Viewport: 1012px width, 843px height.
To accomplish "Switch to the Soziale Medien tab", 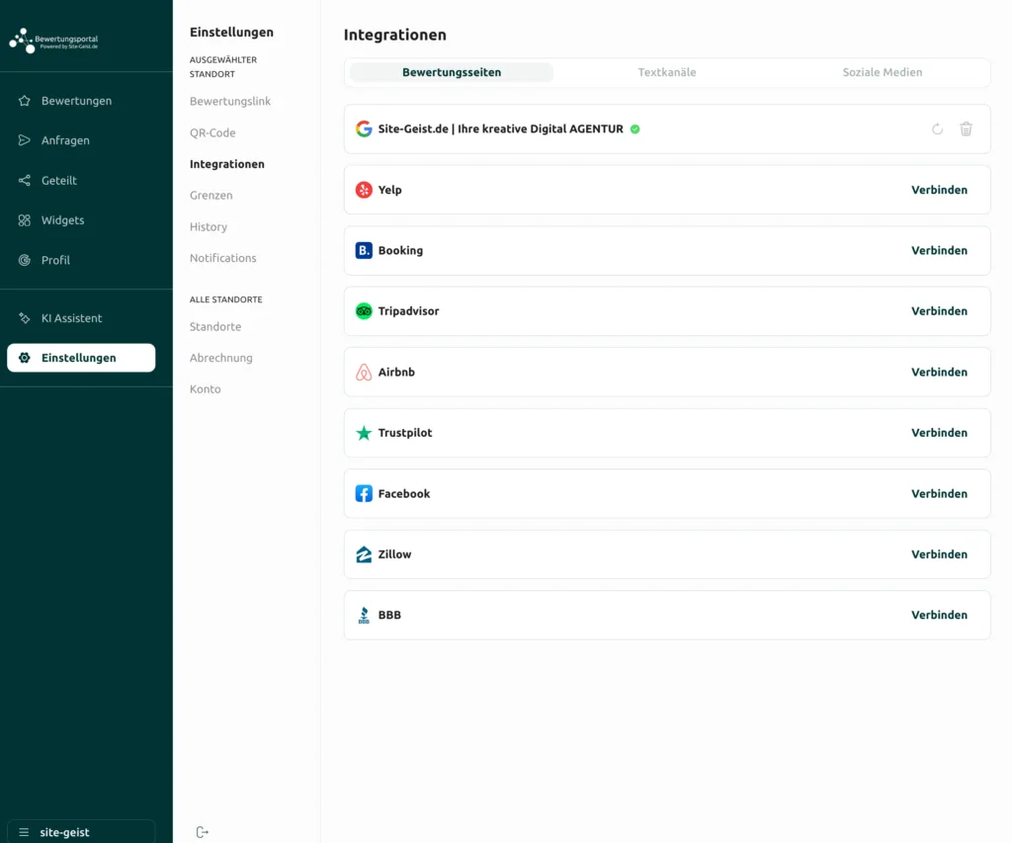I will point(882,72).
